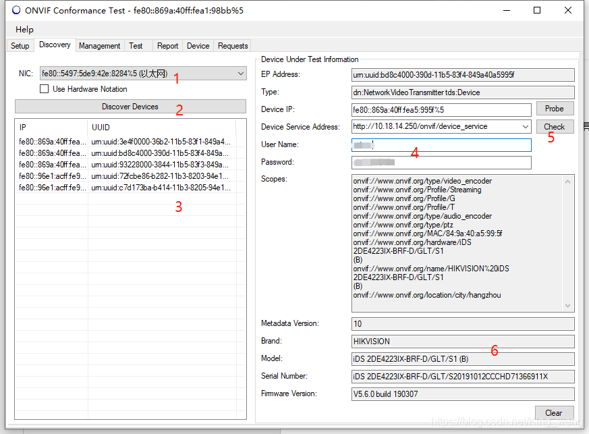Expand the Device Service Address dropdown
The width and height of the screenshot is (589, 434).
point(526,126)
